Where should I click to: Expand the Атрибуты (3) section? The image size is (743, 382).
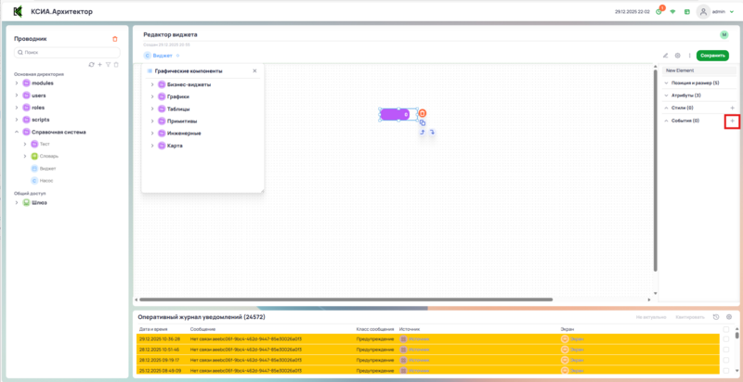666,95
